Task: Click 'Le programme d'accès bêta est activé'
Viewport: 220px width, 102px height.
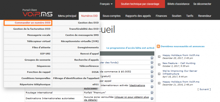Action: tap(130, 48)
